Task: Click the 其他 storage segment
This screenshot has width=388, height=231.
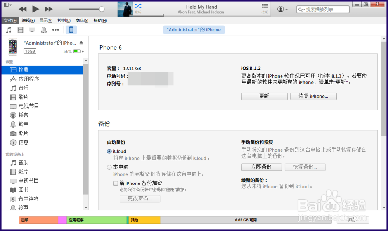Action: coord(144,220)
